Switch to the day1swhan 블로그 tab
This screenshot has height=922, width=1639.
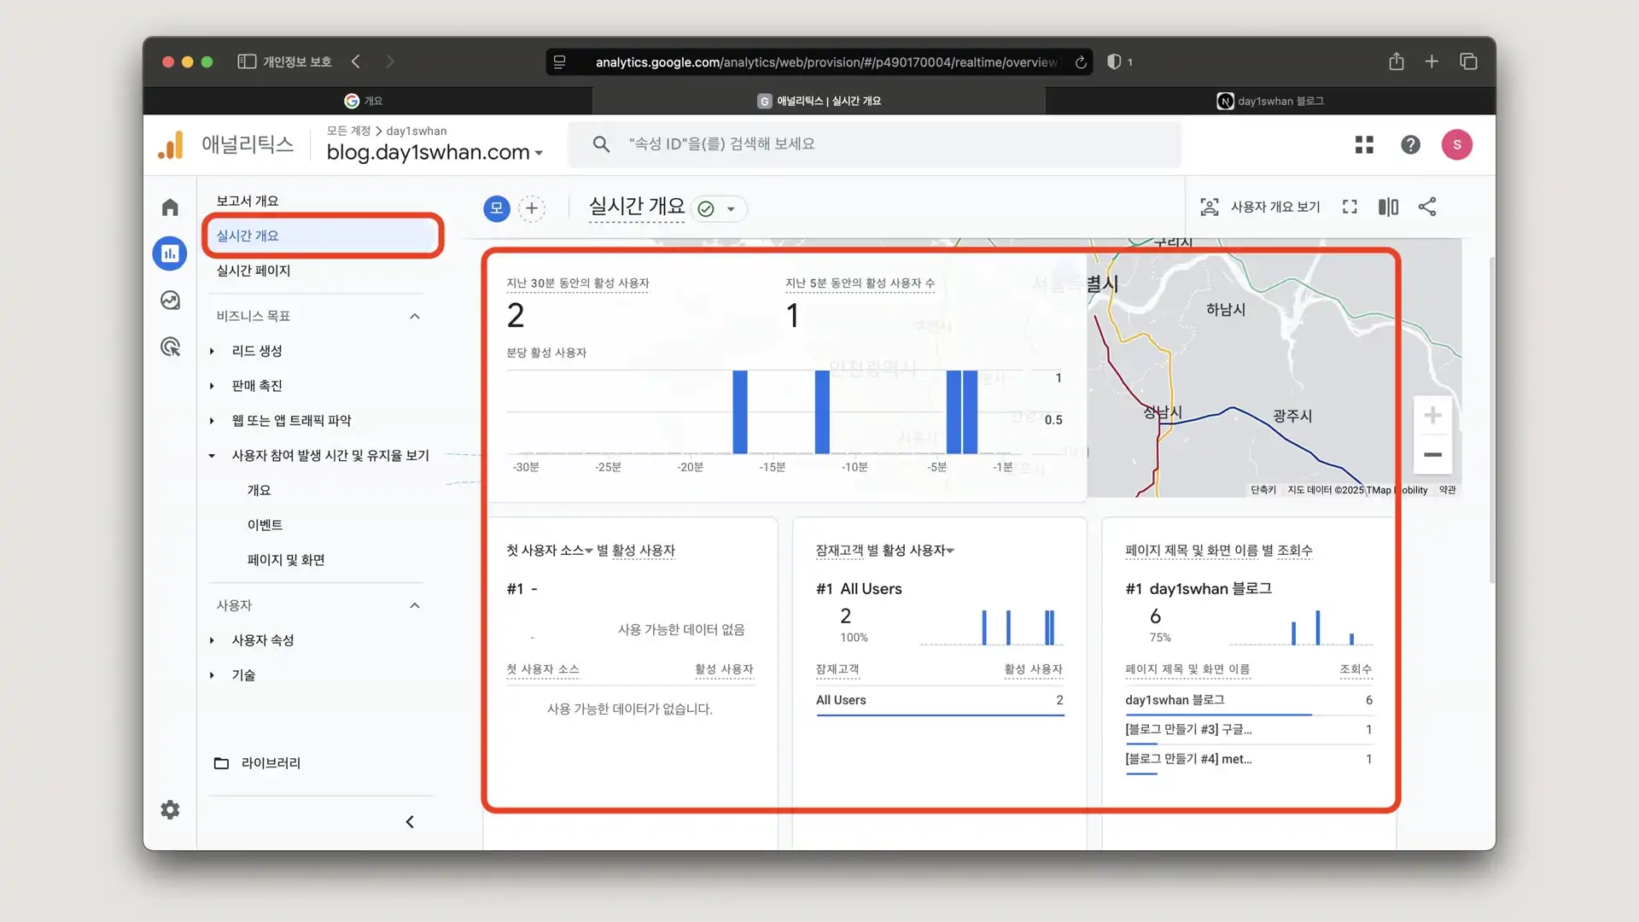(x=1270, y=101)
